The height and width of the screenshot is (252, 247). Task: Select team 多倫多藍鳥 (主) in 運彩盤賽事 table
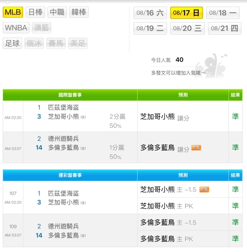point(67,235)
